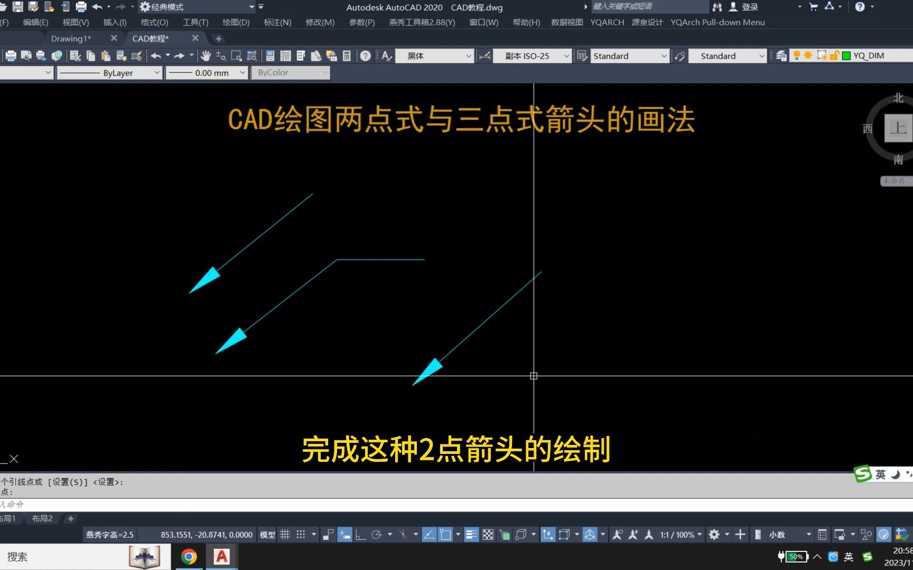Click the search binoculars icon in title bar
The height and width of the screenshot is (570, 913).
tap(717, 7)
